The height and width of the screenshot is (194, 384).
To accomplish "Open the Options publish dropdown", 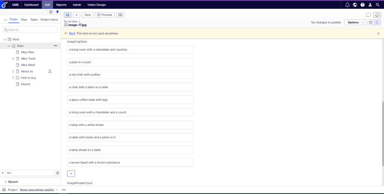I will [x=355, y=22].
